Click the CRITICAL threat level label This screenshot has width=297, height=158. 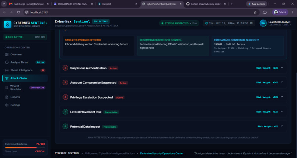click(x=40, y=151)
